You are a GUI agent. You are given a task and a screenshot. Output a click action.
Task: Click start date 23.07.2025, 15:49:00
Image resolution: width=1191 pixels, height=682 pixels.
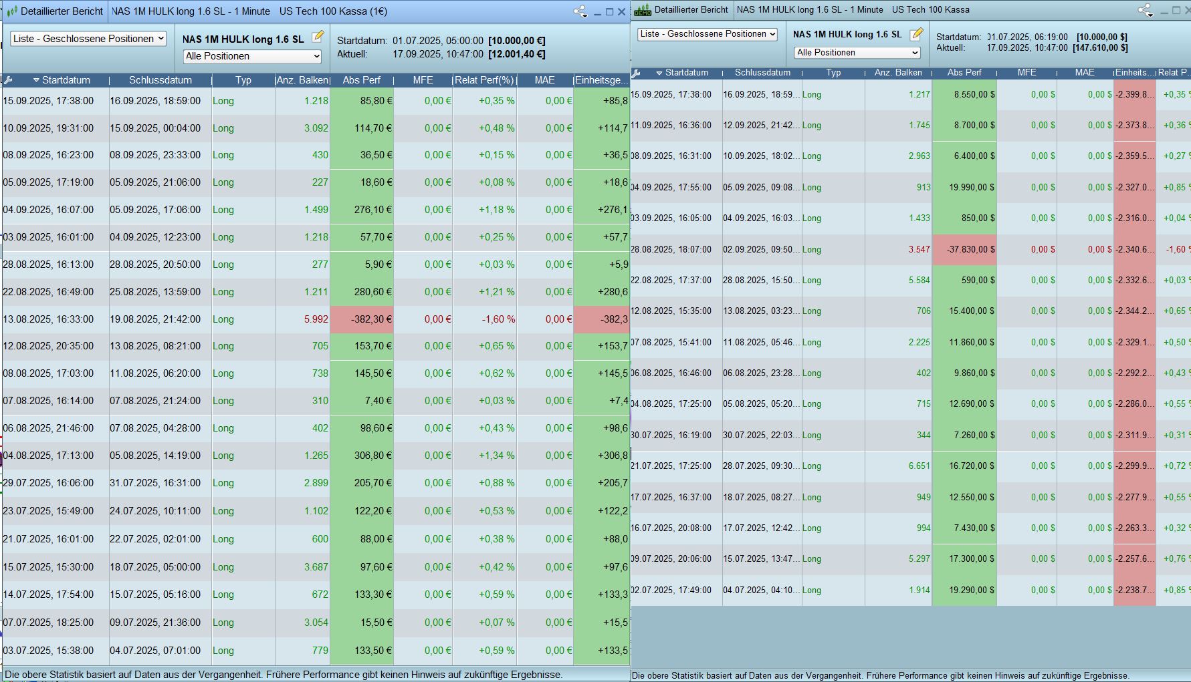(x=48, y=511)
